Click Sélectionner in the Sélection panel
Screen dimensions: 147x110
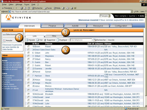9,34
